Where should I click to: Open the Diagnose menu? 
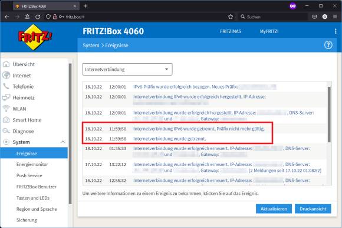click(x=23, y=131)
